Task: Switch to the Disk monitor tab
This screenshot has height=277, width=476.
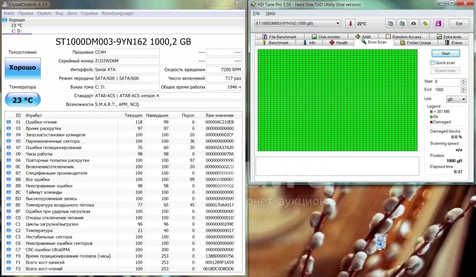Action: (x=326, y=37)
